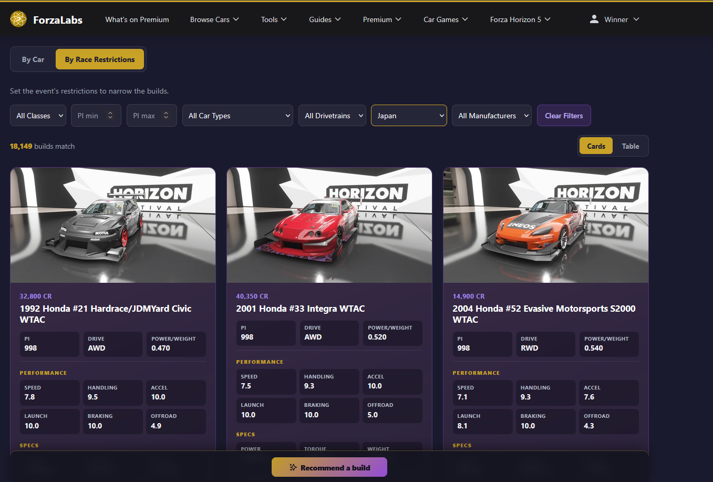Viewport: 713px width, 482px height.
Task: Click the sparkle icon on Recommend a build
Action: click(x=293, y=467)
